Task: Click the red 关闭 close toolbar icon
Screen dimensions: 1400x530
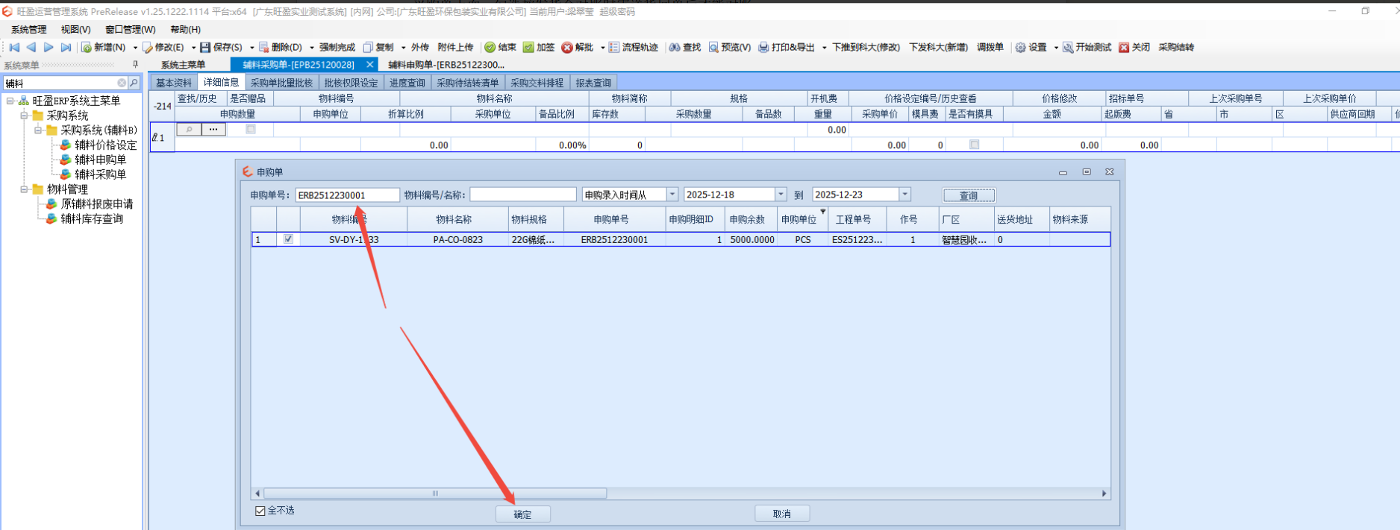Action: pyautogui.click(x=1124, y=47)
